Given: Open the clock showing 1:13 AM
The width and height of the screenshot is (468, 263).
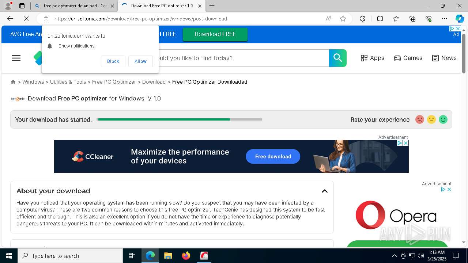Looking at the screenshot, I should tap(437, 256).
